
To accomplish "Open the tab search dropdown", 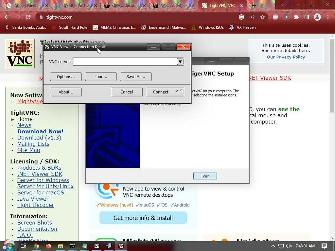I will [282, 5].
